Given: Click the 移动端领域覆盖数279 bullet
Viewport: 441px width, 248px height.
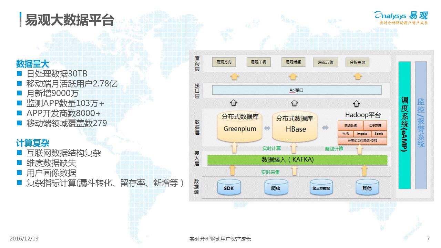Looking at the screenshot, I should (66, 123).
